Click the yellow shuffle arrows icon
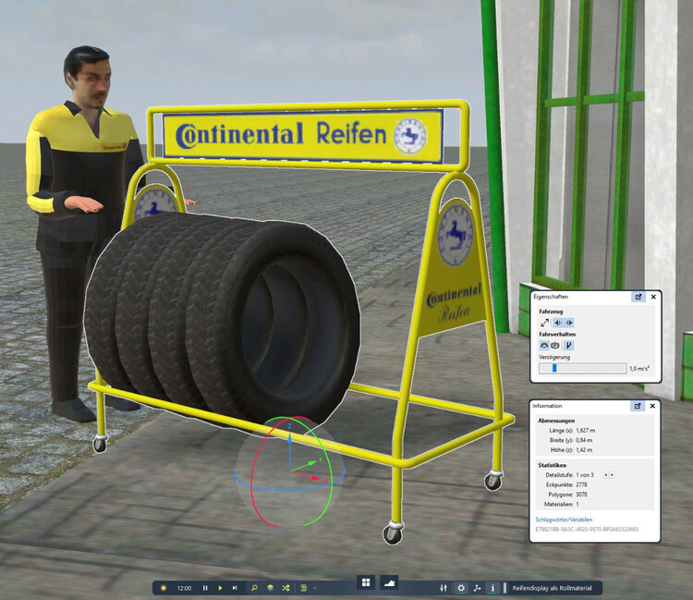693x600 pixels. (x=286, y=588)
